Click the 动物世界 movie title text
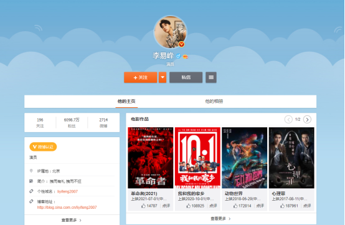345x225 pixels. [234, 193]
